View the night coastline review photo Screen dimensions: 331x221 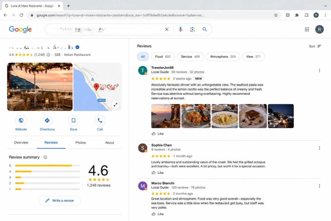281,116
